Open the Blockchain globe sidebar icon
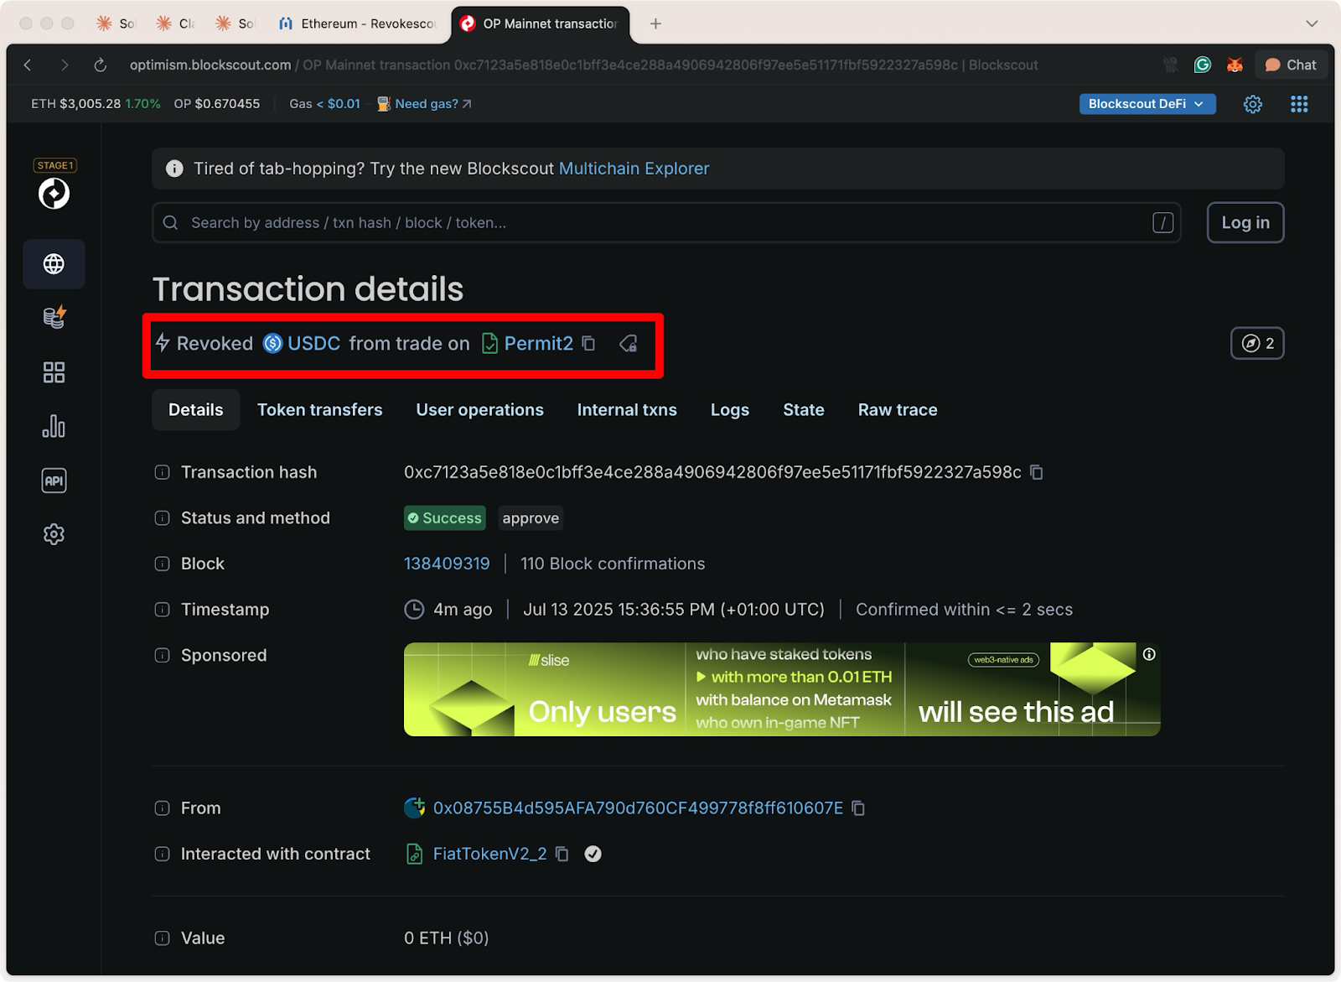 [x=54, y=264]
